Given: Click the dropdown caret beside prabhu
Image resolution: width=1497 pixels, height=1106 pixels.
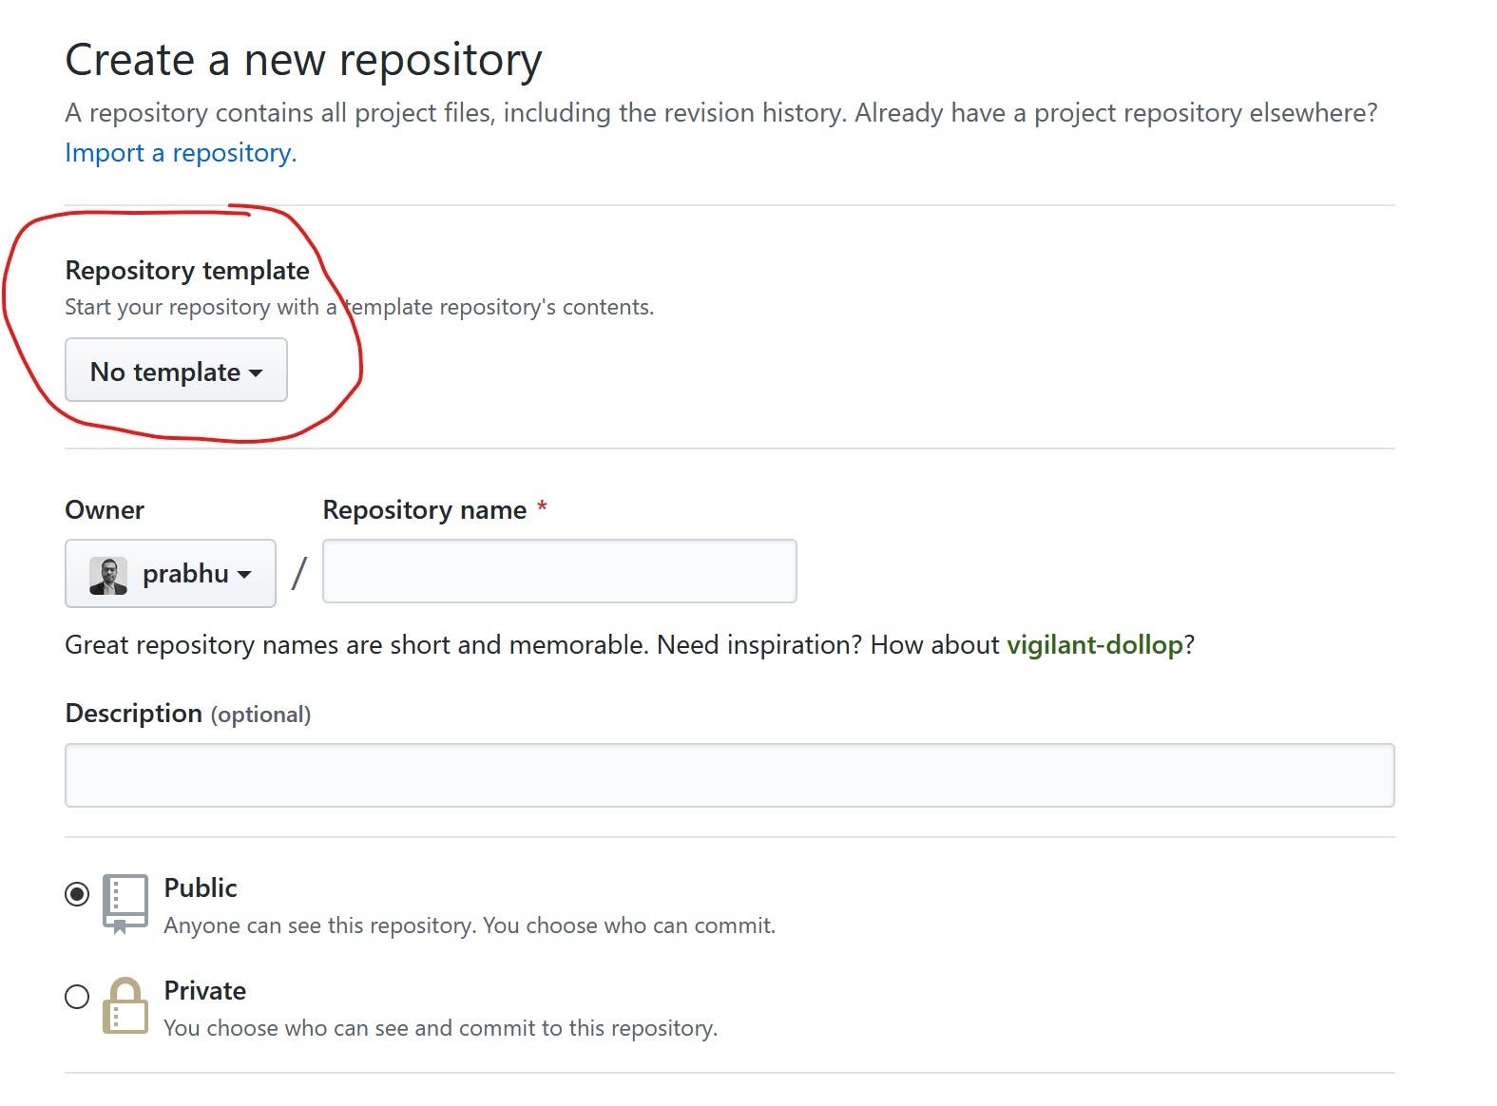Looking at the screenshot, I should [244, 574].
